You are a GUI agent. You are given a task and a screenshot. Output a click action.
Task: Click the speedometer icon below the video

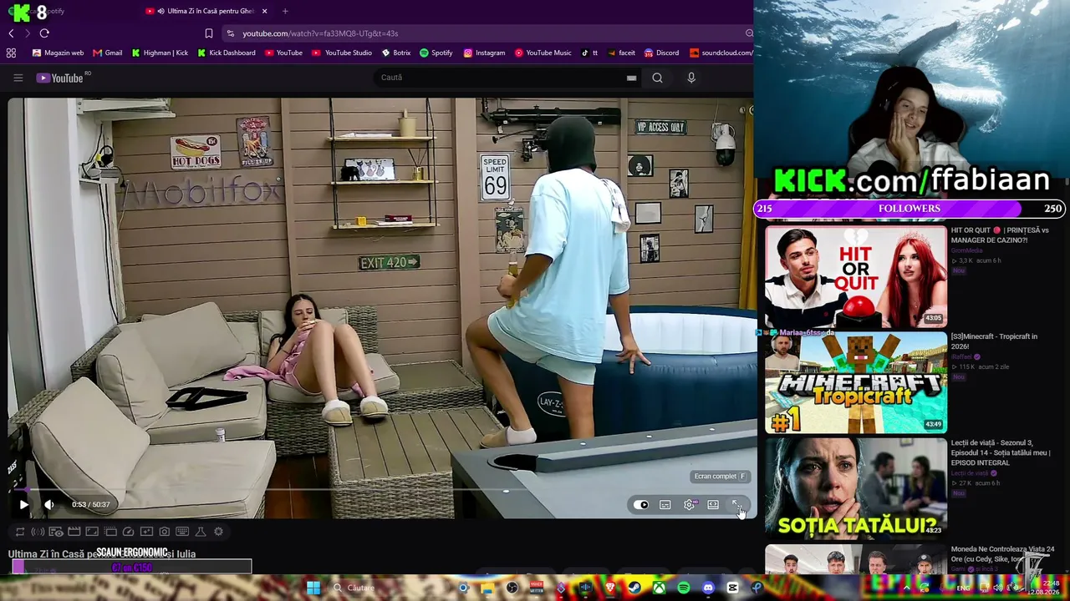tap(128, 532)
